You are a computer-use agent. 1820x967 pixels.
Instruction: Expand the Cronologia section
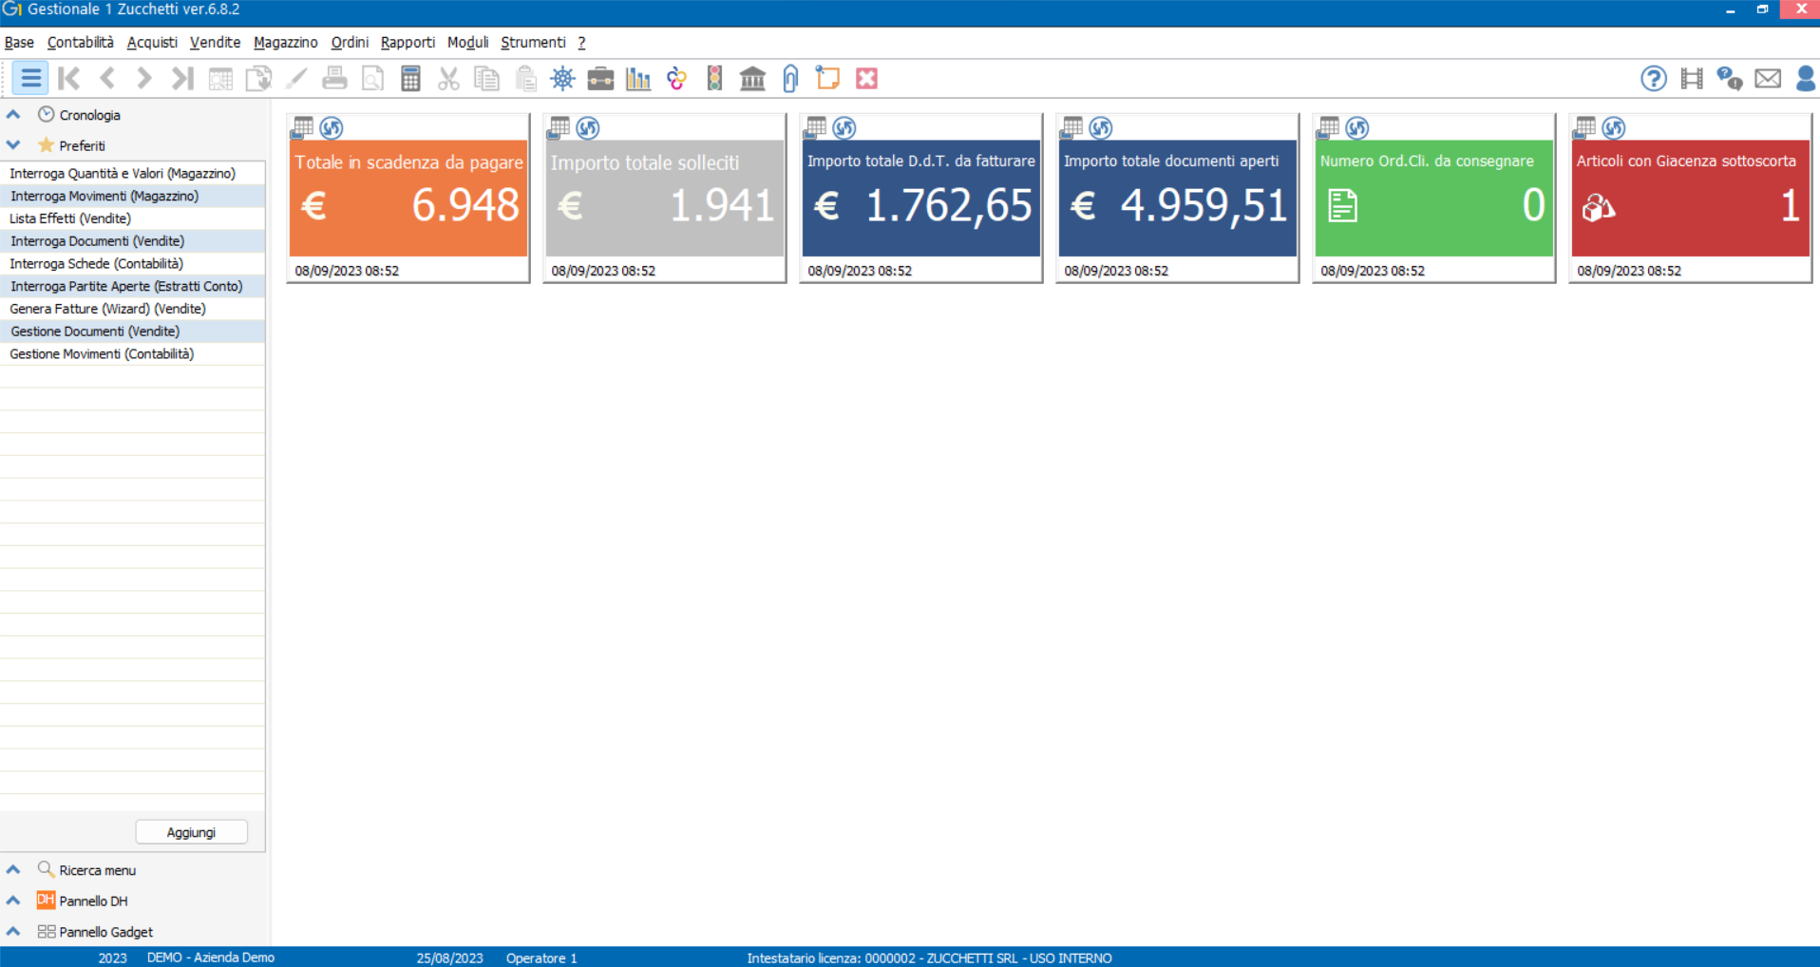pos(13,115)
